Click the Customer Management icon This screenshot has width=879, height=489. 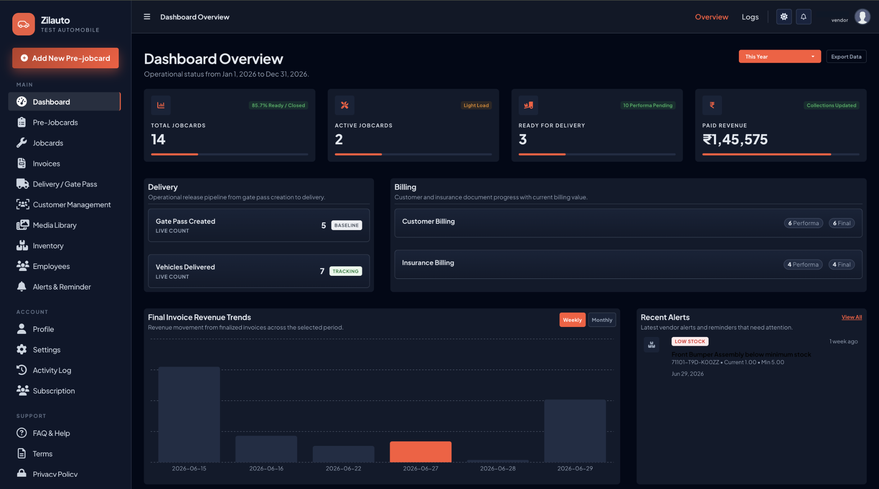23,205
